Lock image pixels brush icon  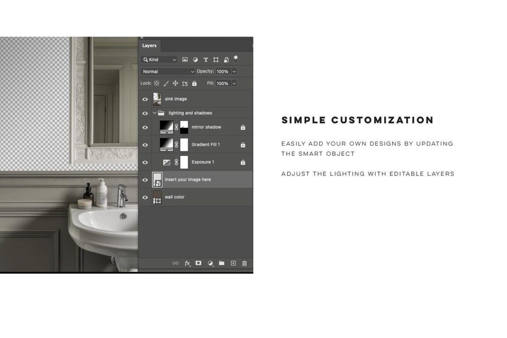click(x=166, y=84)
